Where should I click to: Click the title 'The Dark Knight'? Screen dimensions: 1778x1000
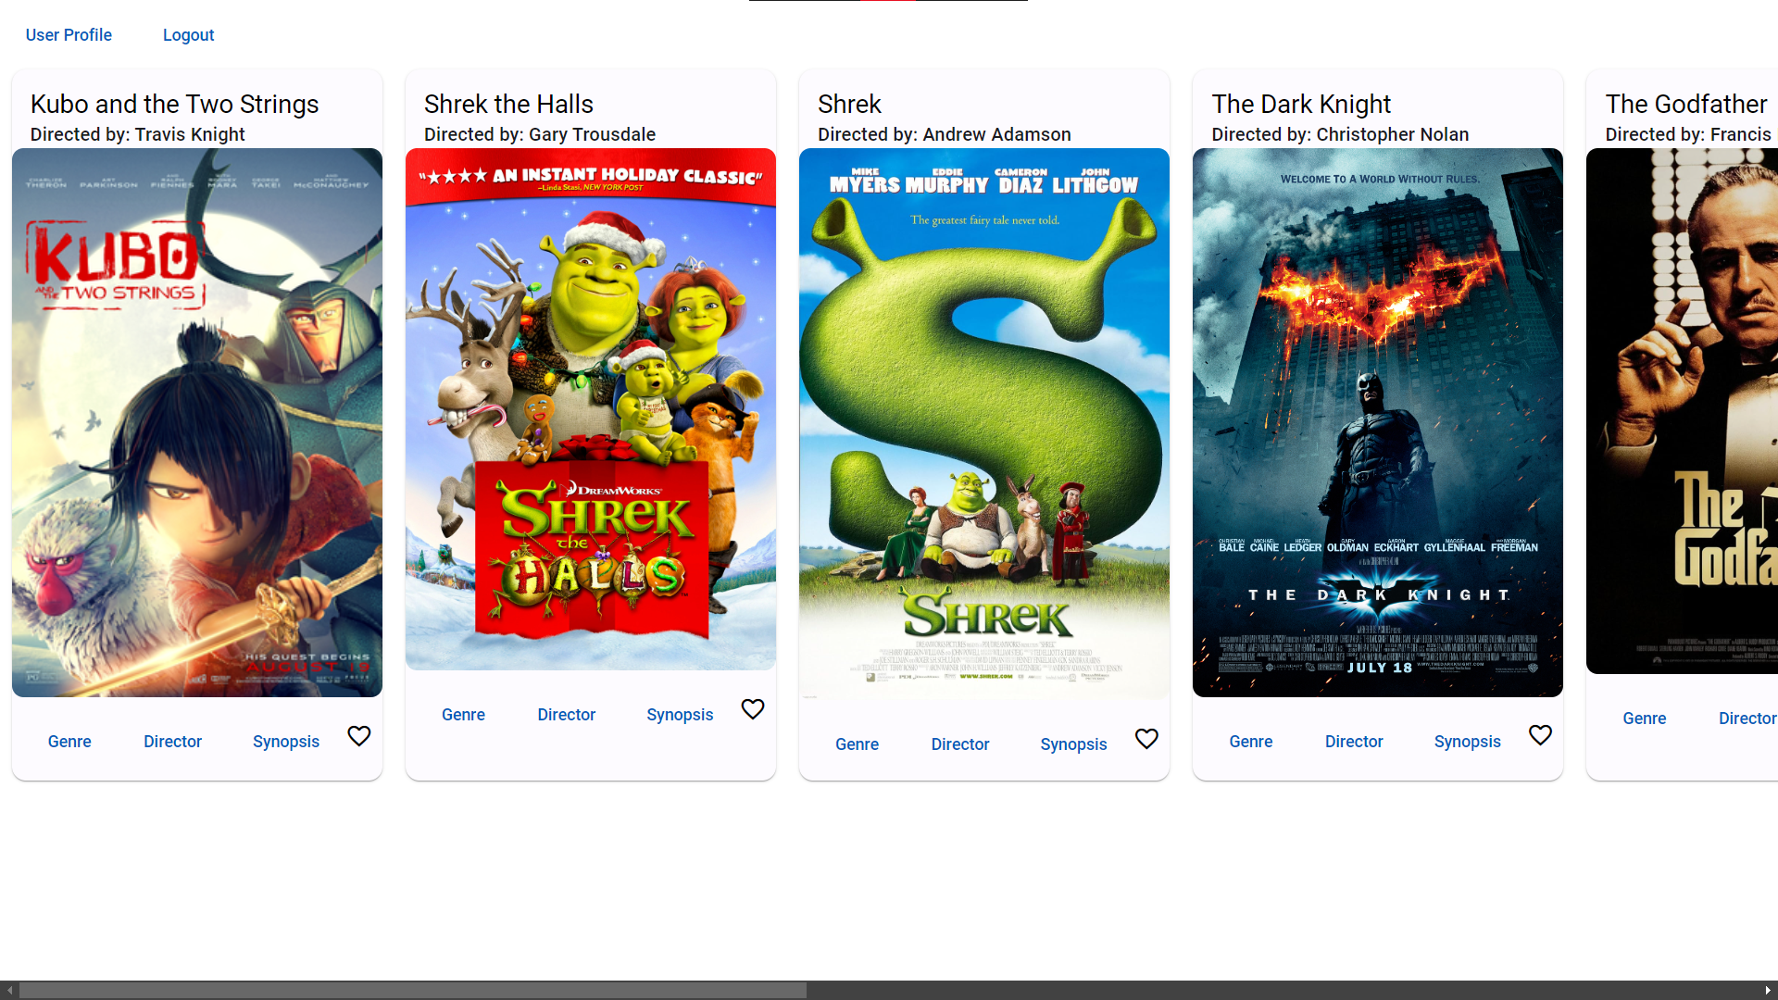point(1301,104)
